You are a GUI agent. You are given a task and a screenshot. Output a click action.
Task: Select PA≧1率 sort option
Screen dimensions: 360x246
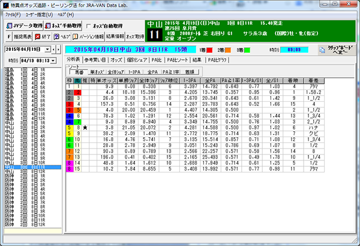click(x=171, y=72)
